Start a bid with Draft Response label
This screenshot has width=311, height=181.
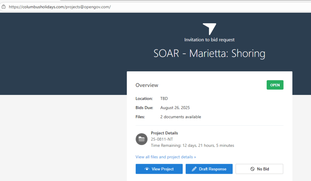(213, 169)
